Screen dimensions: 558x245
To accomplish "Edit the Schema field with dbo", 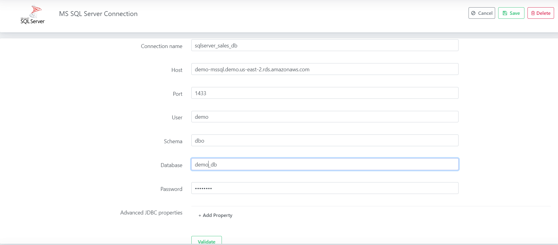I will (325, 140).
